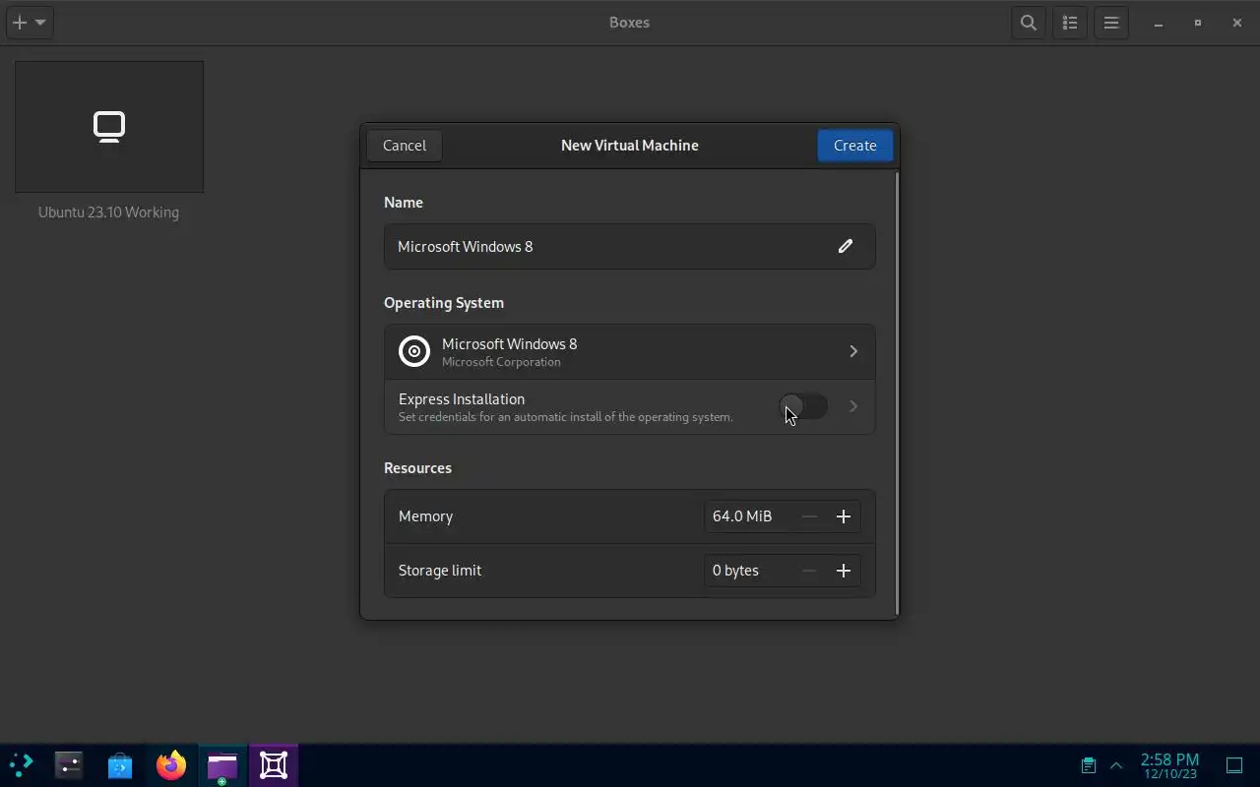The width and height of the screenshot is (1260, 787).
Task: Expand the system tray arrow
Action: point(1116,764)
